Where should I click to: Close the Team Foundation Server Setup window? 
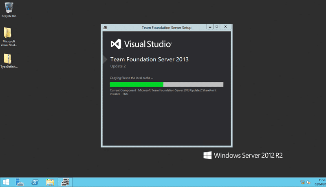point(226,27)
